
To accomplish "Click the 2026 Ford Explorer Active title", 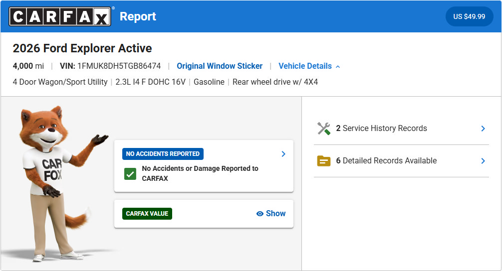I will tap(82, 48).
